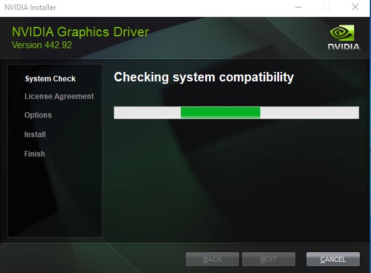Open the Options step in sidebar

38,115
